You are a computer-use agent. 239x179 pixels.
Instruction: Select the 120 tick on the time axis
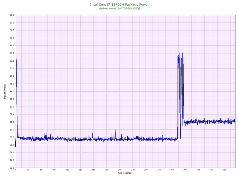pos(67,170)
